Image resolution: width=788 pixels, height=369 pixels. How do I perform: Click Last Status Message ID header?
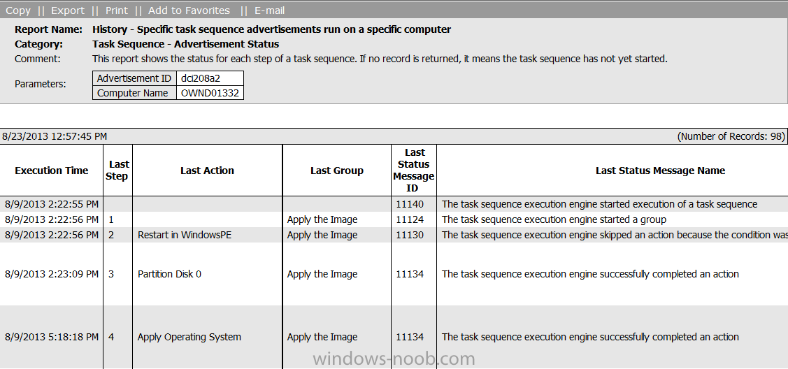pos(414,171)
